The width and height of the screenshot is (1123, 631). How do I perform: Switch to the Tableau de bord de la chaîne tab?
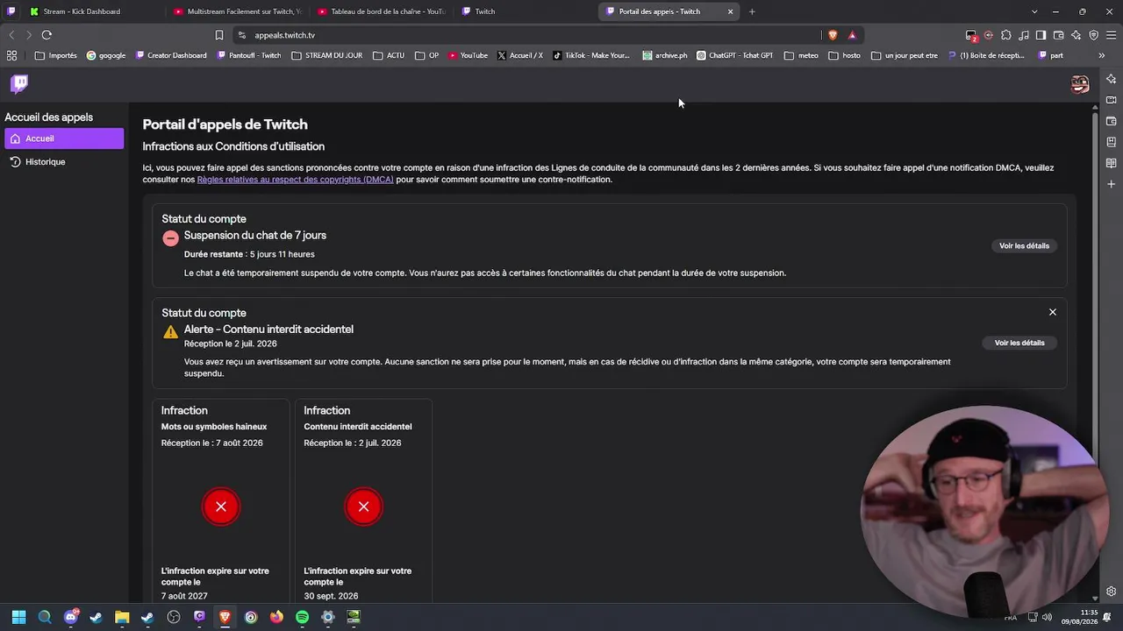coord(381,11)
